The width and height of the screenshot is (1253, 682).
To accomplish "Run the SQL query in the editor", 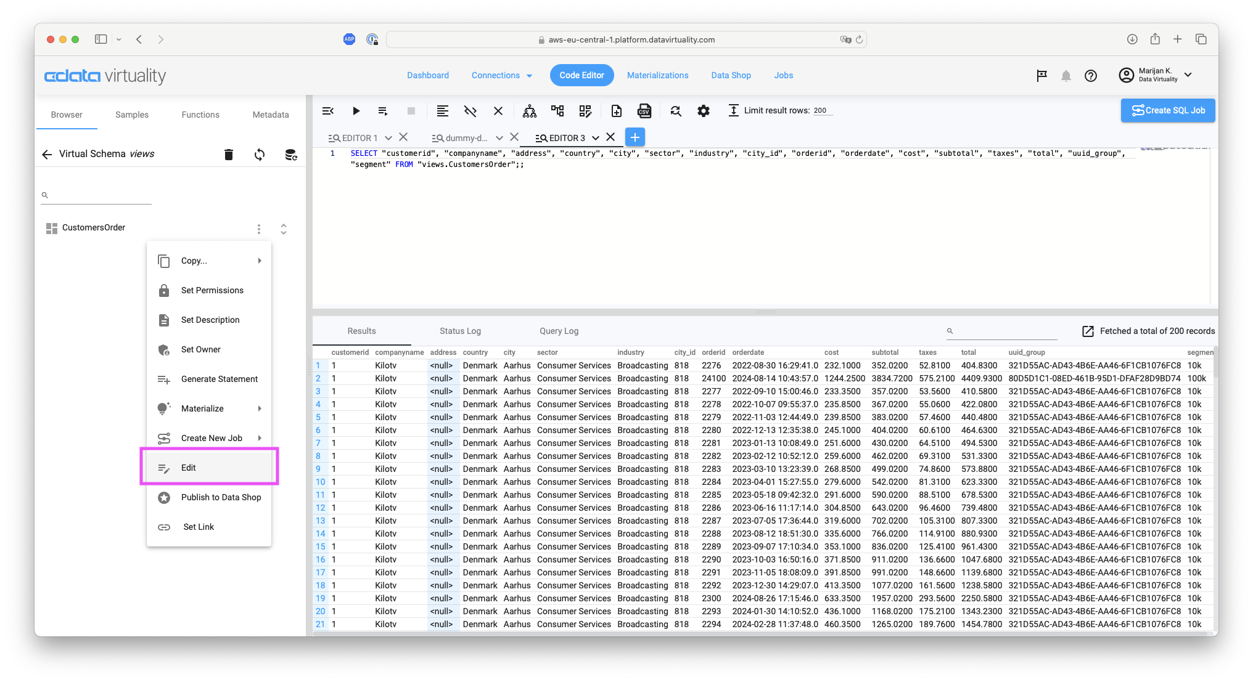I will click(x=356, y=111).
